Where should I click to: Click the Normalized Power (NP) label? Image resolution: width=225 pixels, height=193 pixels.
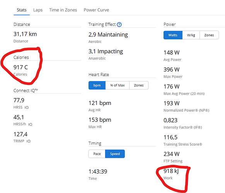[x=186, y=110]
